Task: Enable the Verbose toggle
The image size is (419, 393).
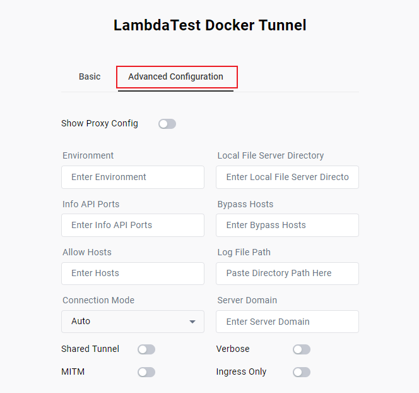Action: 302,349
